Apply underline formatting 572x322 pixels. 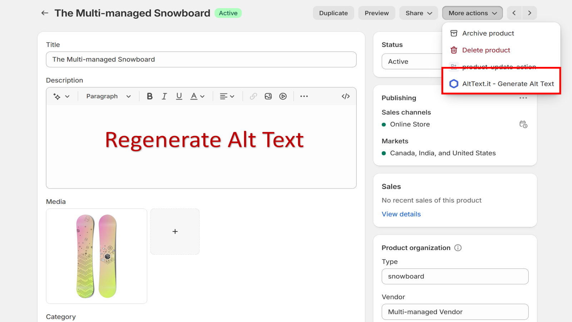click(179, 96)
